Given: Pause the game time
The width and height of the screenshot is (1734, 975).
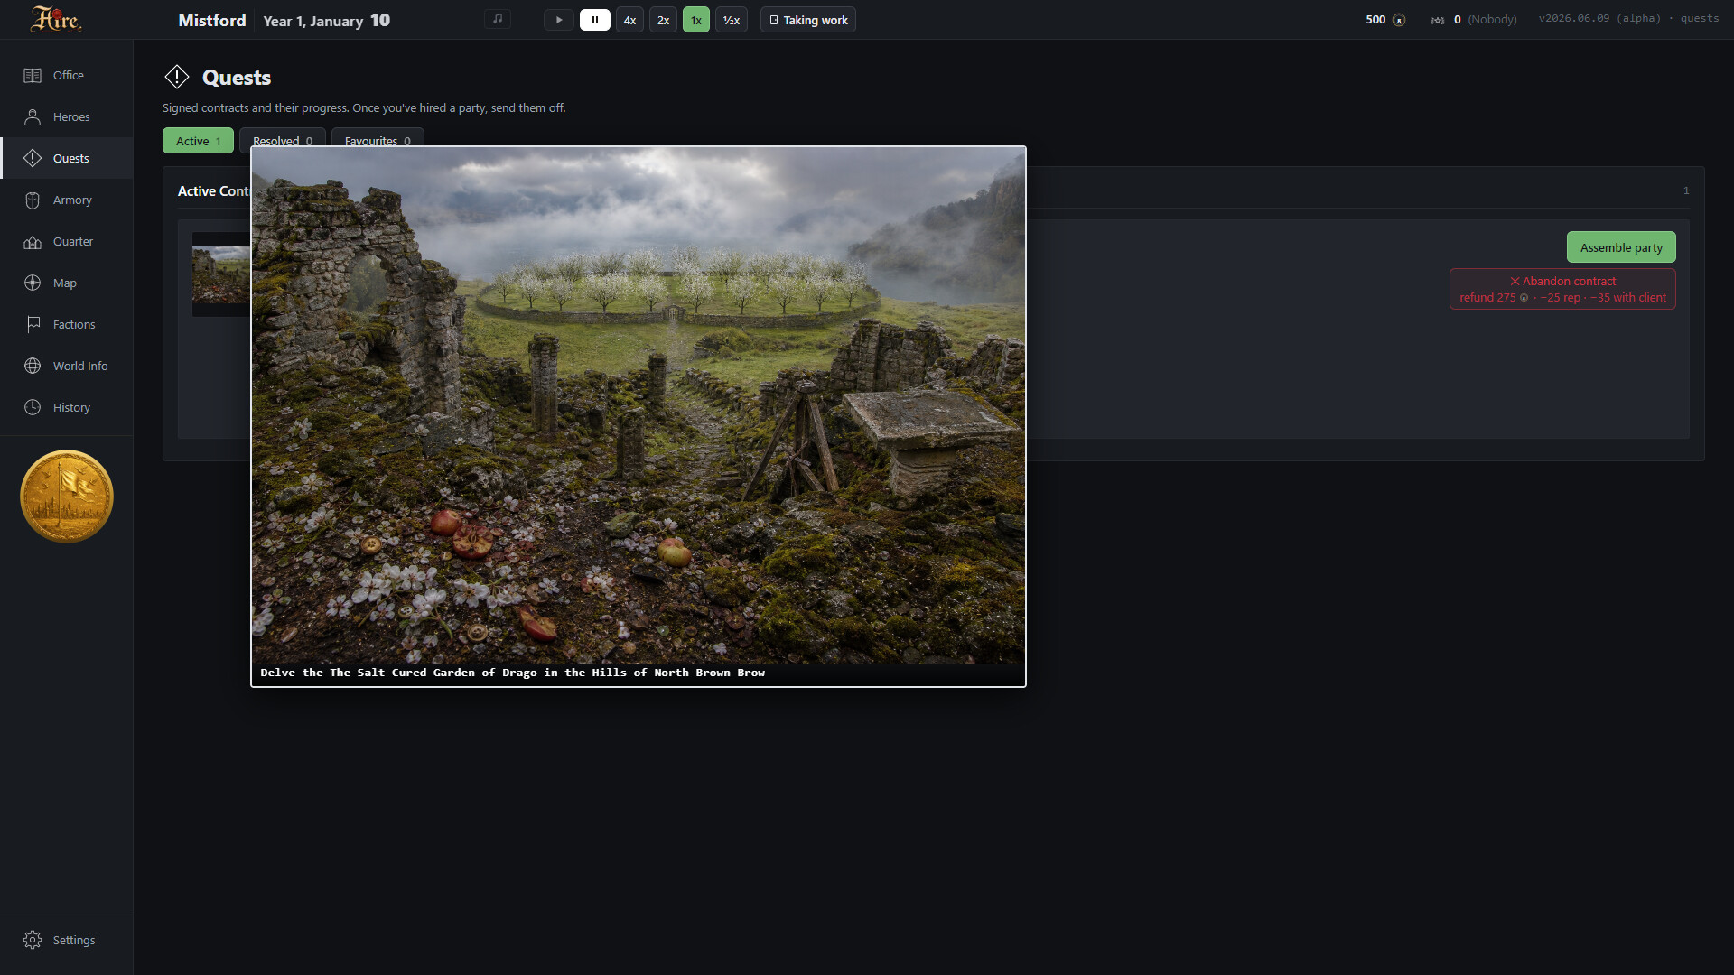Looking at the screenshot, I should [595, 20].
